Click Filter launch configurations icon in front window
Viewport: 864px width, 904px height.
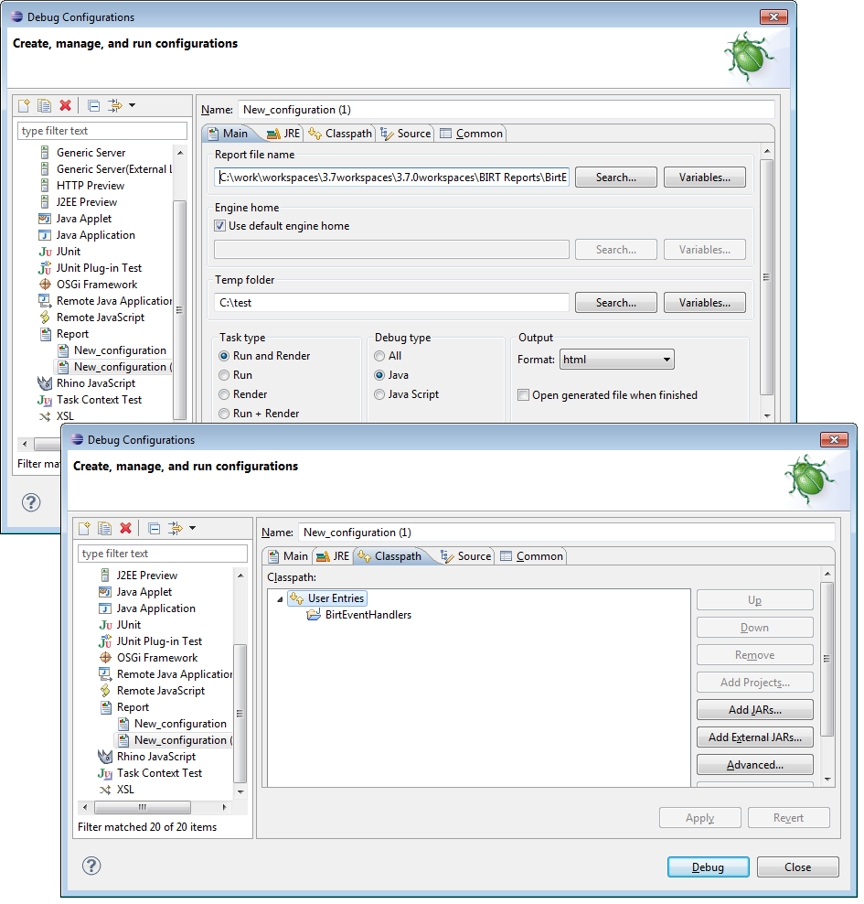tap(176, 528)
